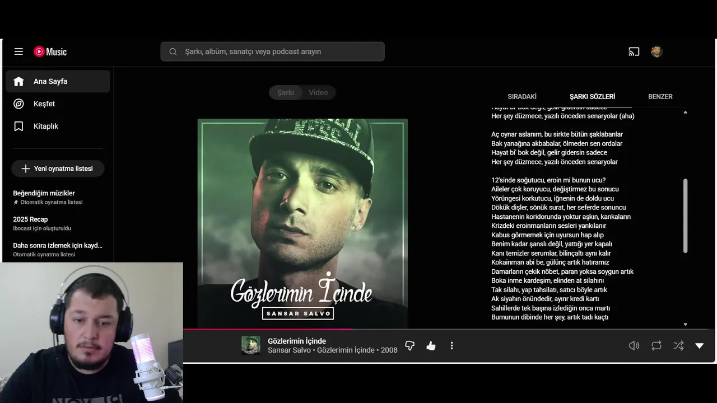This screenshot has height=403, width=717.
Task: Click the Gözlerimin İçinde album artwork
Action: click(x=302, y=223)
